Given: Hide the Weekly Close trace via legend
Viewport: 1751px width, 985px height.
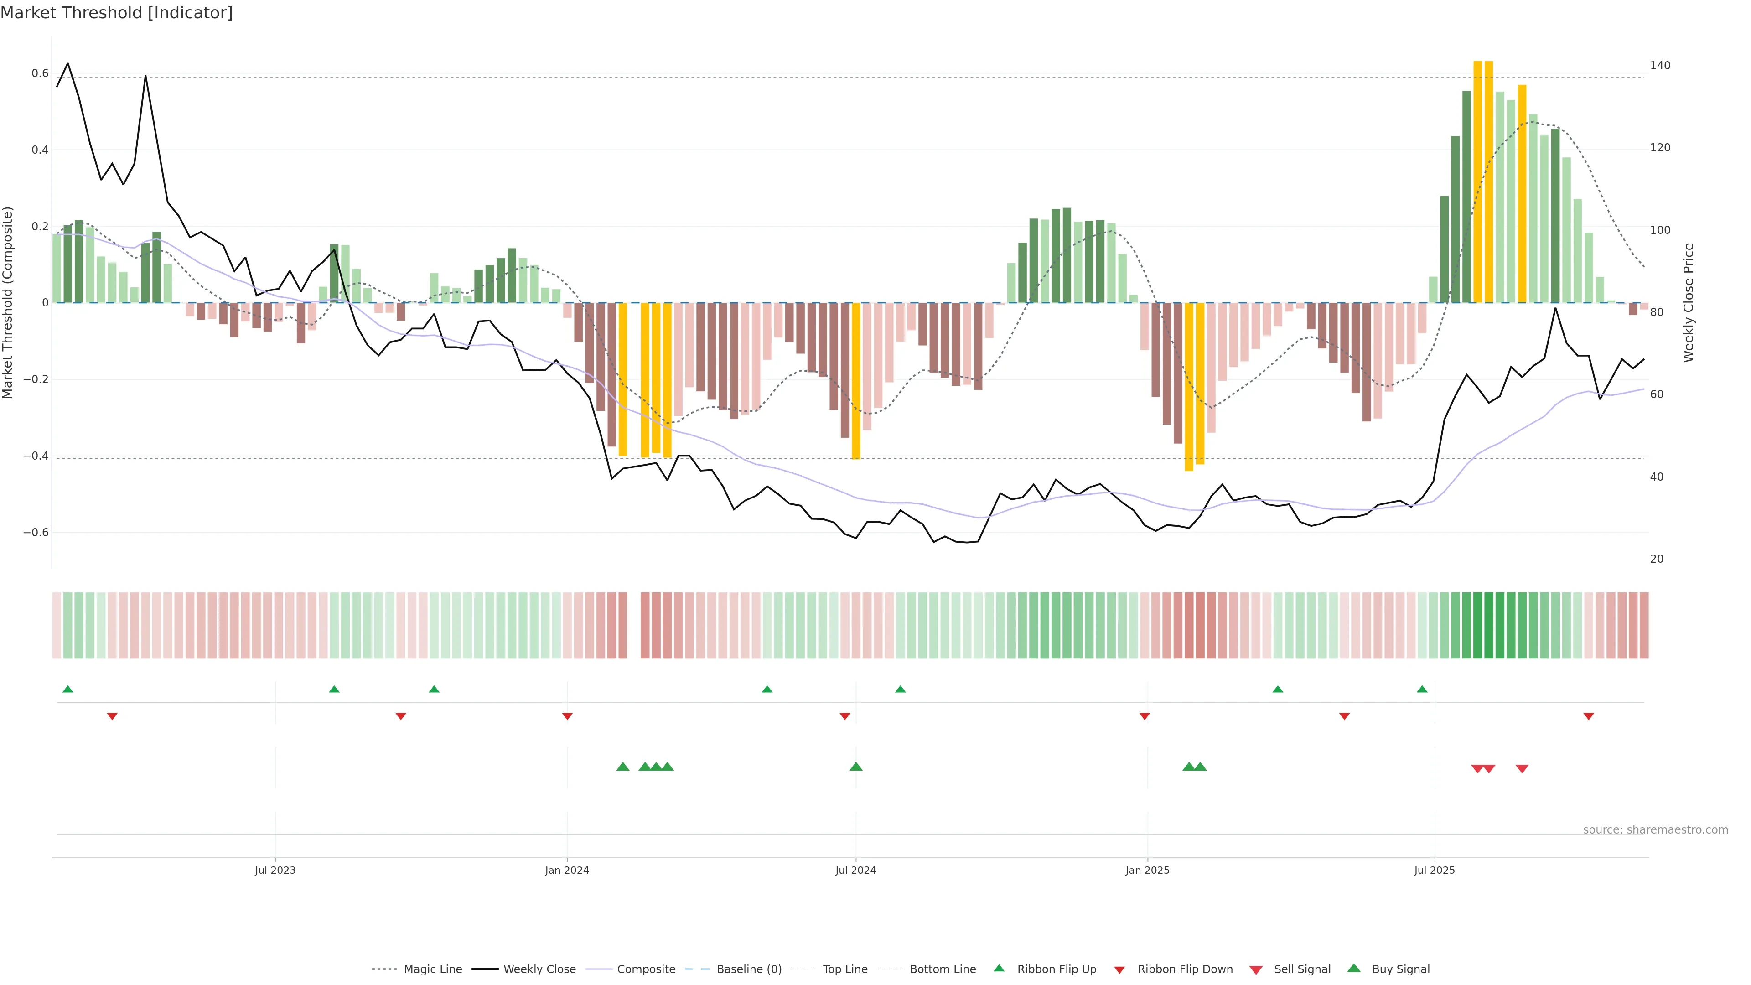Looking at the screenshot, I should [x=539, y=969].
